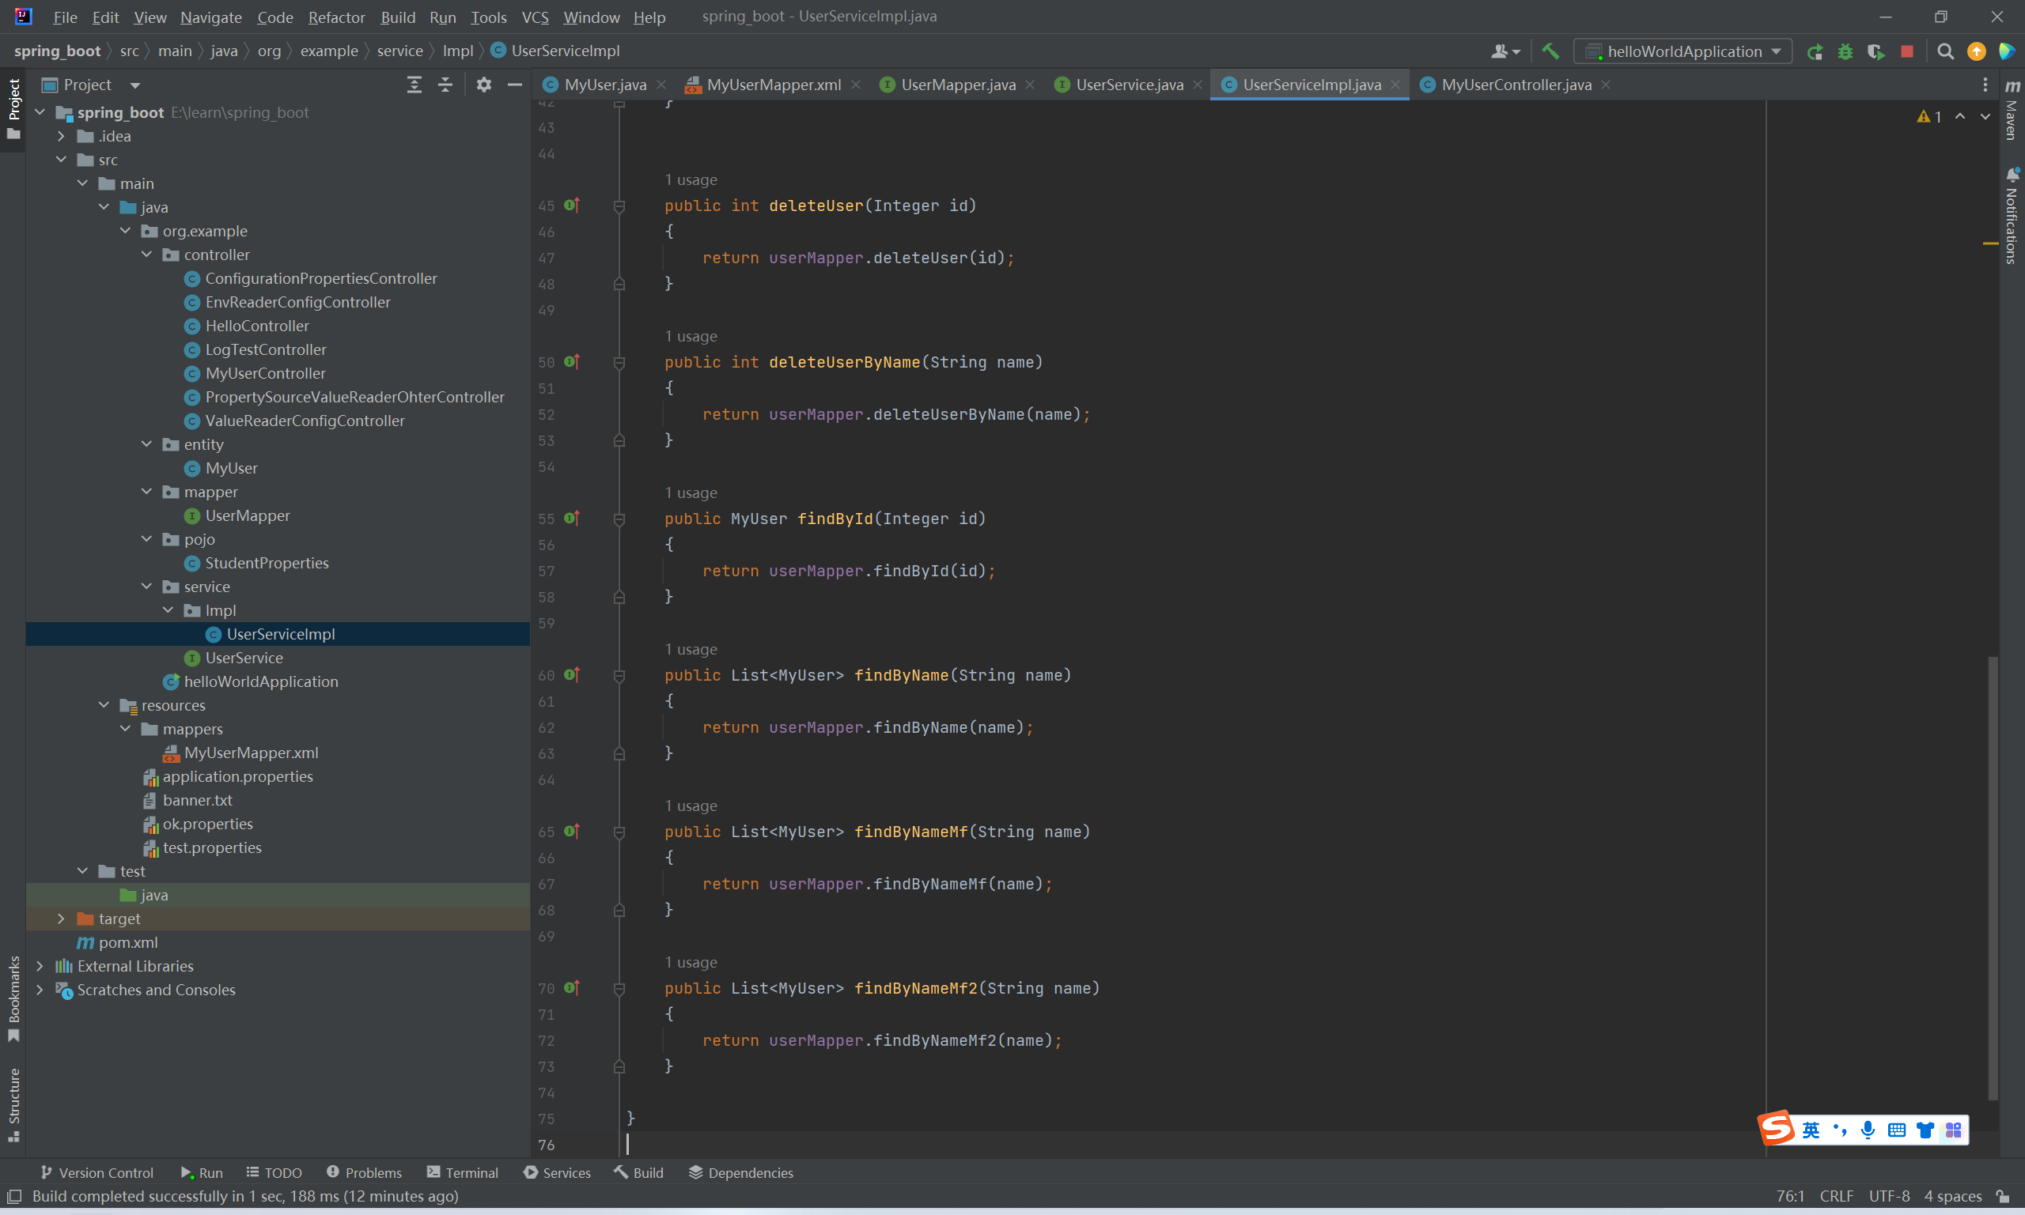
Task: Select application.properties file in tree
Action: tap(237, 776)
